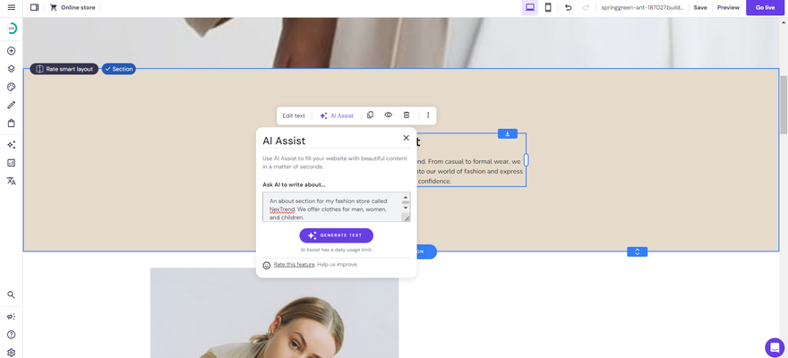The image size is (788, 358).
Task: Toggle text element visibility eye
Action: [389, 115]
